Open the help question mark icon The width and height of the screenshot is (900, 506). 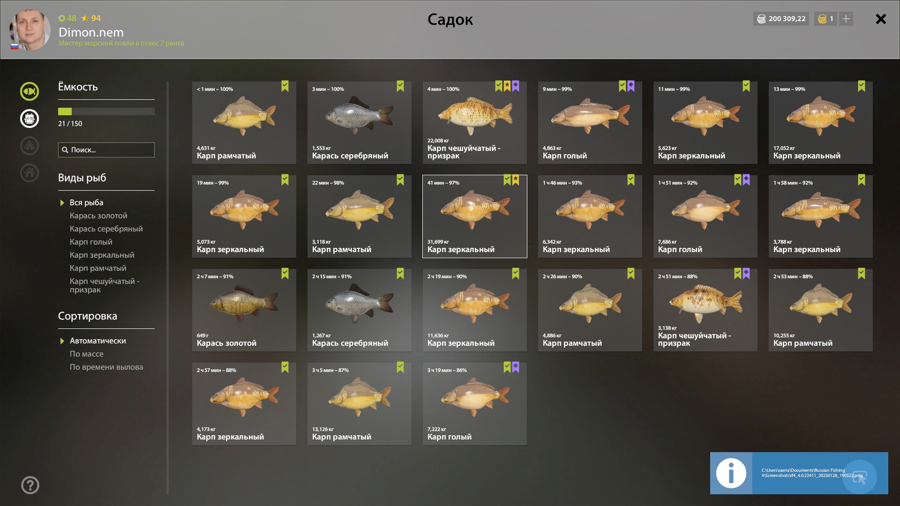pyautogui.click(x=30, y=485)
